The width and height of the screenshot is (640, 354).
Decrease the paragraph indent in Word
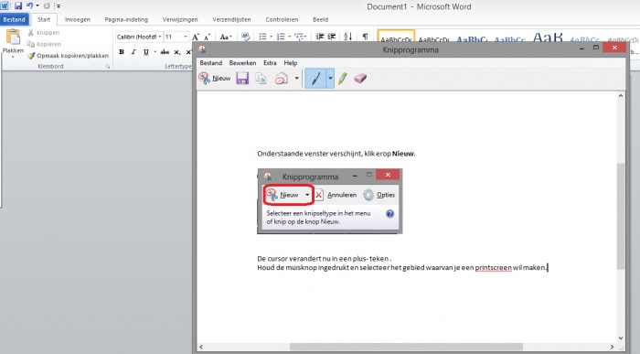(x=320, y=37)
